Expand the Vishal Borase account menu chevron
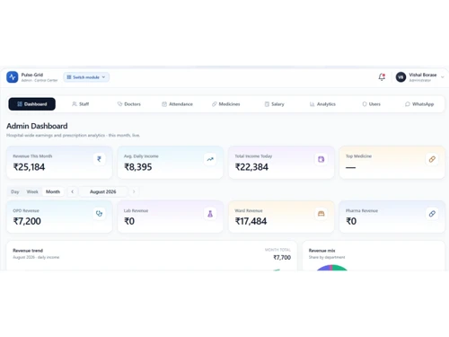Screen dimensions: 449x337 coord(443,77)
